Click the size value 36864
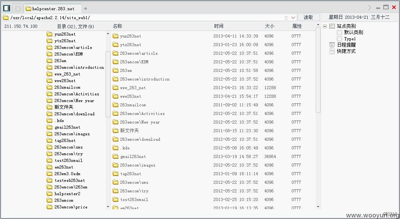This screenshot has height=219, width=400. [270, 156]
